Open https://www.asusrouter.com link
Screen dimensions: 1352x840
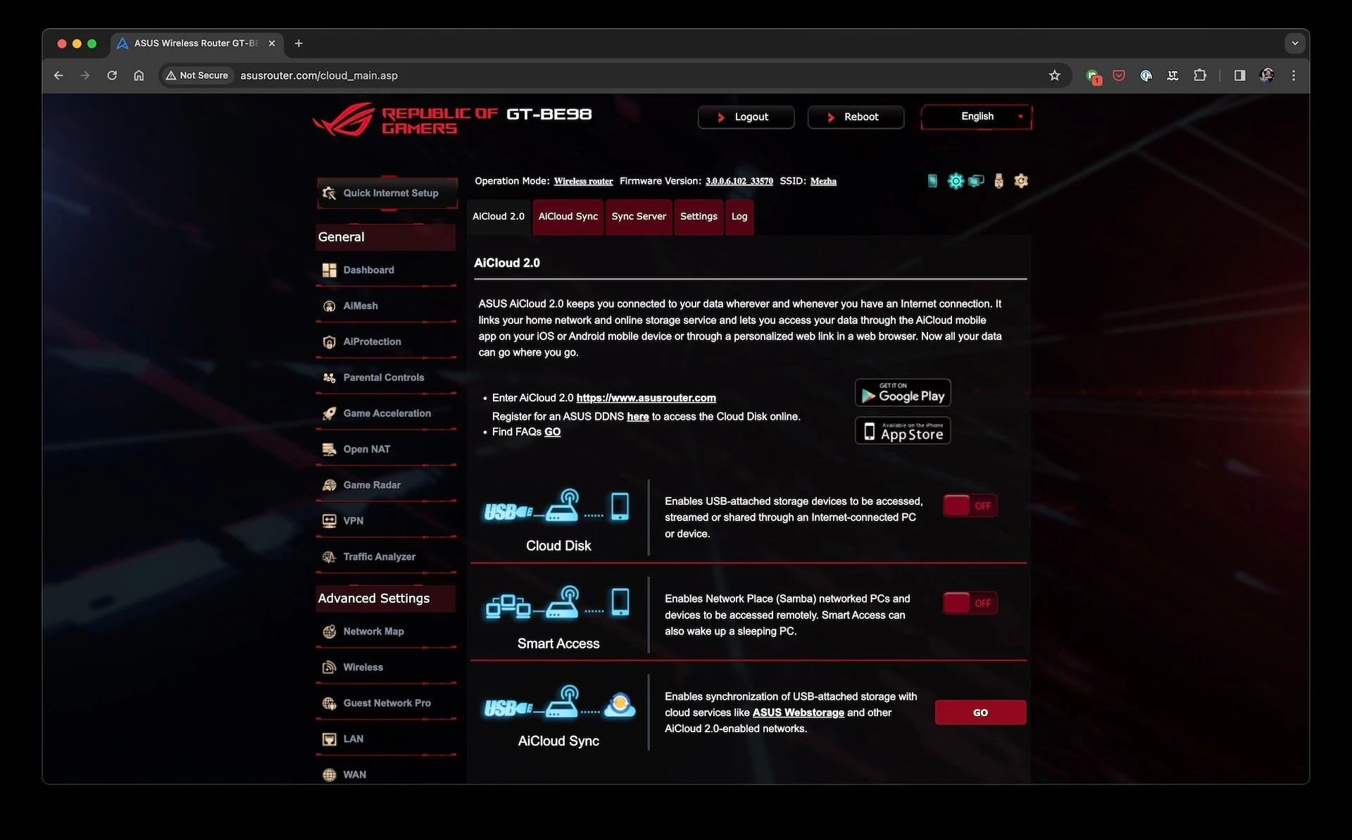pyautogui.click(x=646, y=398)
